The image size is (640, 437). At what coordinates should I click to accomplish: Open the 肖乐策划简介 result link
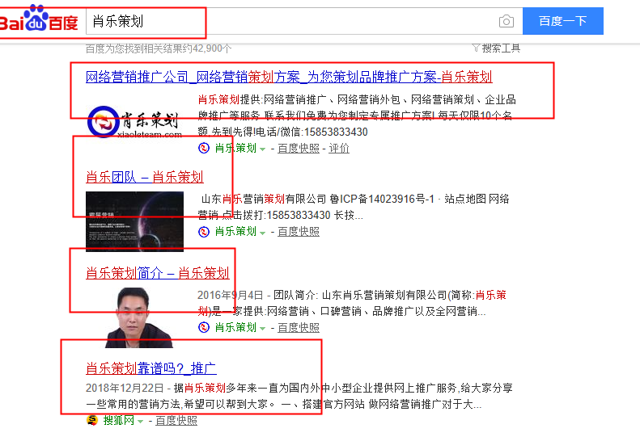pyautogui.click(x=157, y=273)
